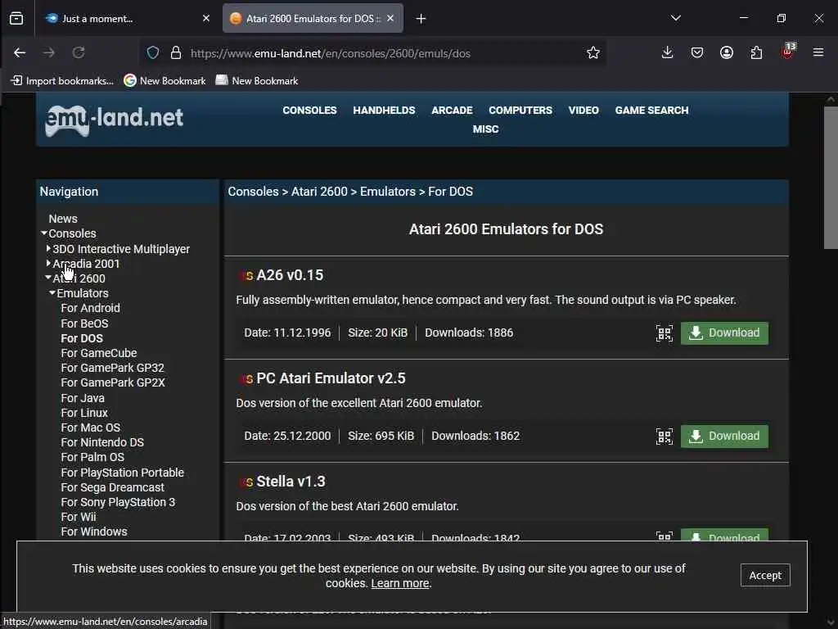Select For GamePark GP32 emulators
Viewport: 838px width, 629px height.
112,368
